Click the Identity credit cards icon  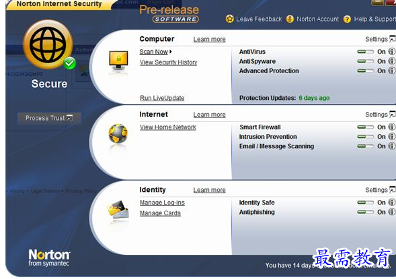pyautogui.click(x=118, y=209)
